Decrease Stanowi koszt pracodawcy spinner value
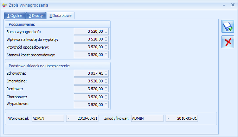 (106, 56)
